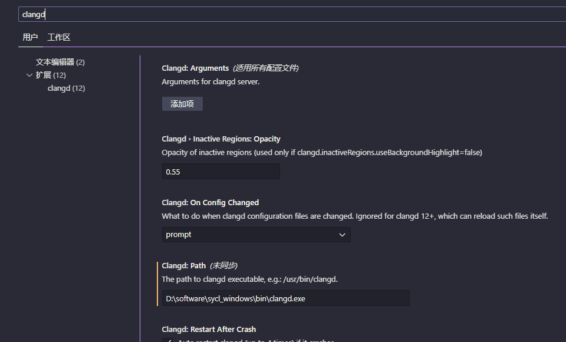
Task: Switch to the 工作区 settings tab
Action: coord(59,37)
